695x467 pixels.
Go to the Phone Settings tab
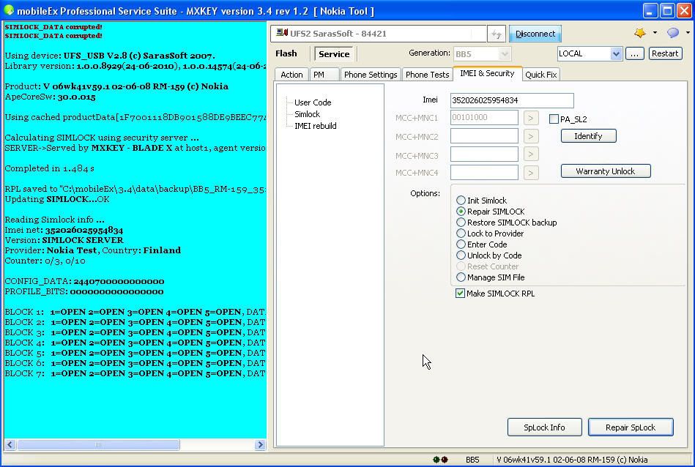371,75
